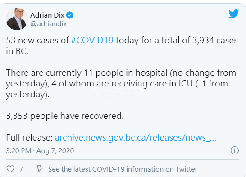The height and width of the screenshot is (177, 246).
Task: Open Adrian Dix profile photo
Action: (17, 19)
